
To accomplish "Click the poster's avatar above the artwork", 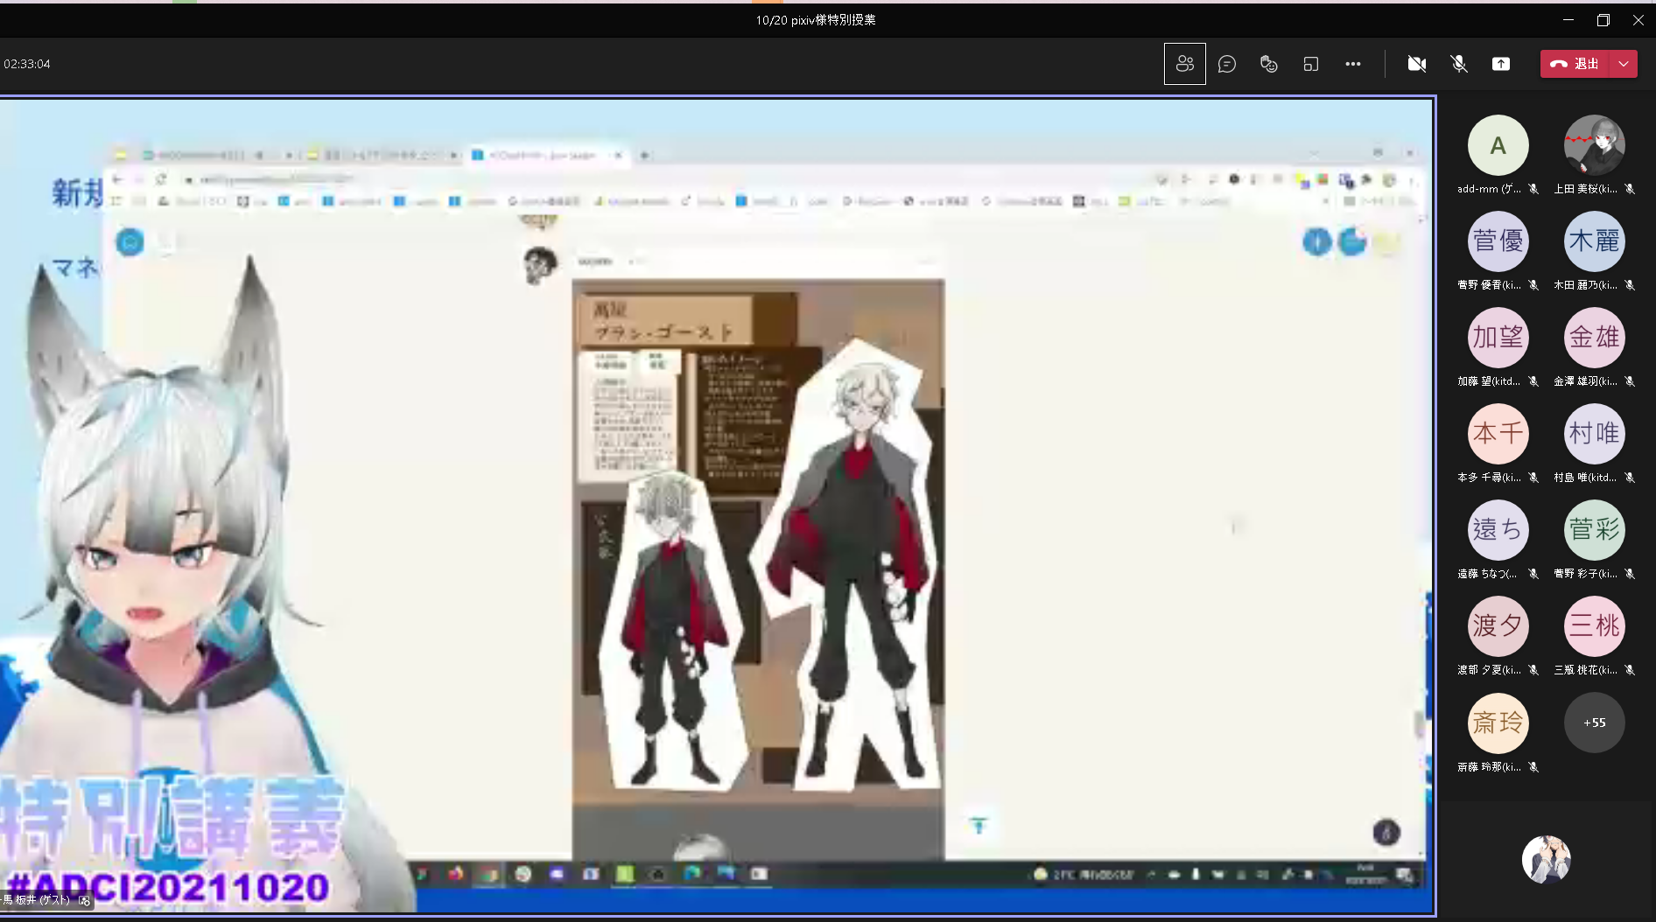I will click(540, 264).
